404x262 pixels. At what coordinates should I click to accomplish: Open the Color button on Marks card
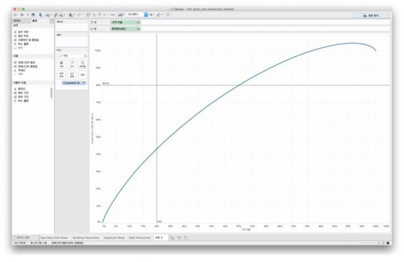click(62, 64)
